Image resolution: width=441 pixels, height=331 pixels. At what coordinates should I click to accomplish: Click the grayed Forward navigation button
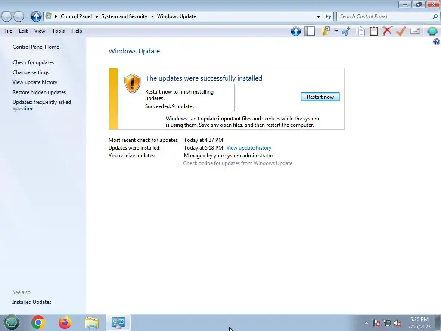click(x=19, y=17)
